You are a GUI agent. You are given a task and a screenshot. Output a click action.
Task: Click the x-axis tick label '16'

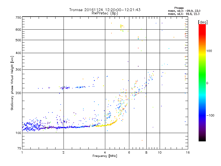(188, 152)
